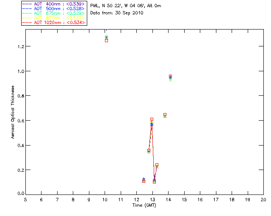The height and width of the screenshot is (216, 271).
Task: Click the red square at the 0.6 peak
Action: [152, 119]
